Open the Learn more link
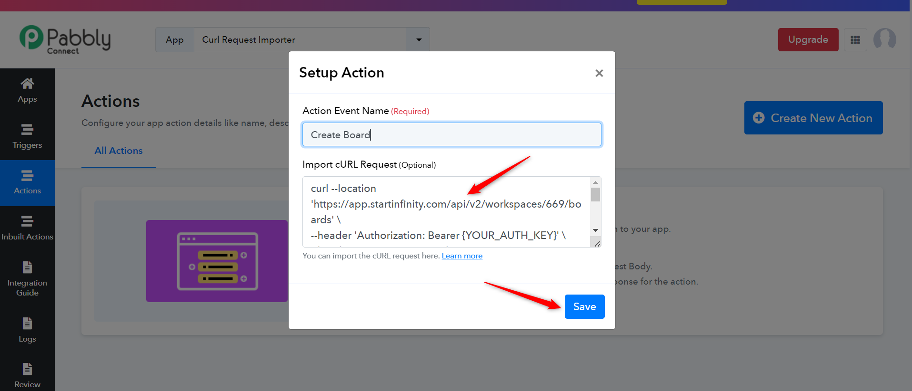 (462, 256)
